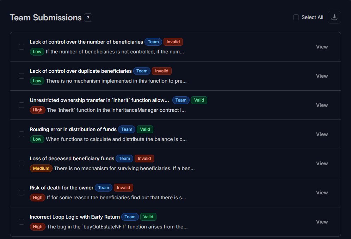Click title 'Rouding error in distribution of funds'
351x239 pixels.
click(x=73, y=129)
